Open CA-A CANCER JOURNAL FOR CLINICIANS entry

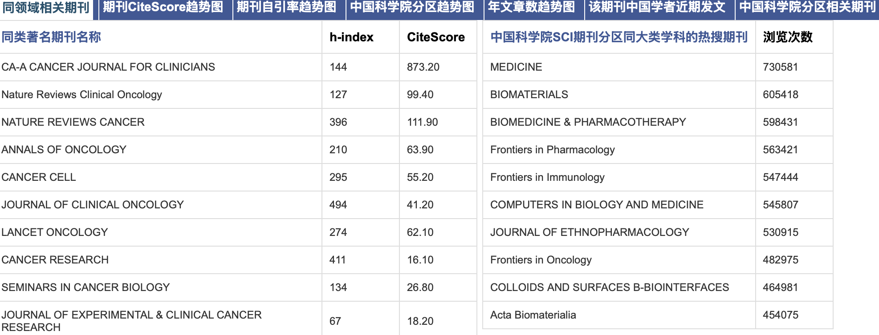(108, 67)
